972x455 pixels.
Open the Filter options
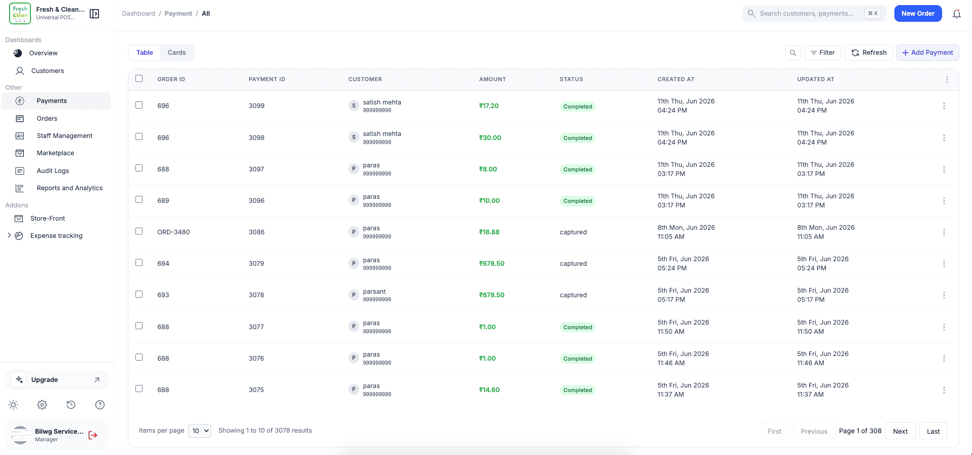coord(823,53)
